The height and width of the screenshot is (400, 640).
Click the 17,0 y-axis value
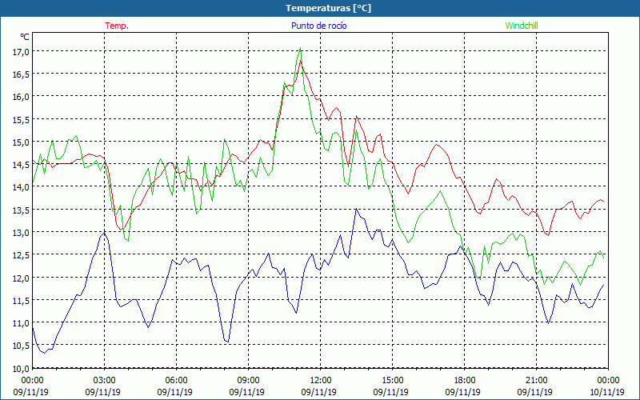[x=20, y=51]
